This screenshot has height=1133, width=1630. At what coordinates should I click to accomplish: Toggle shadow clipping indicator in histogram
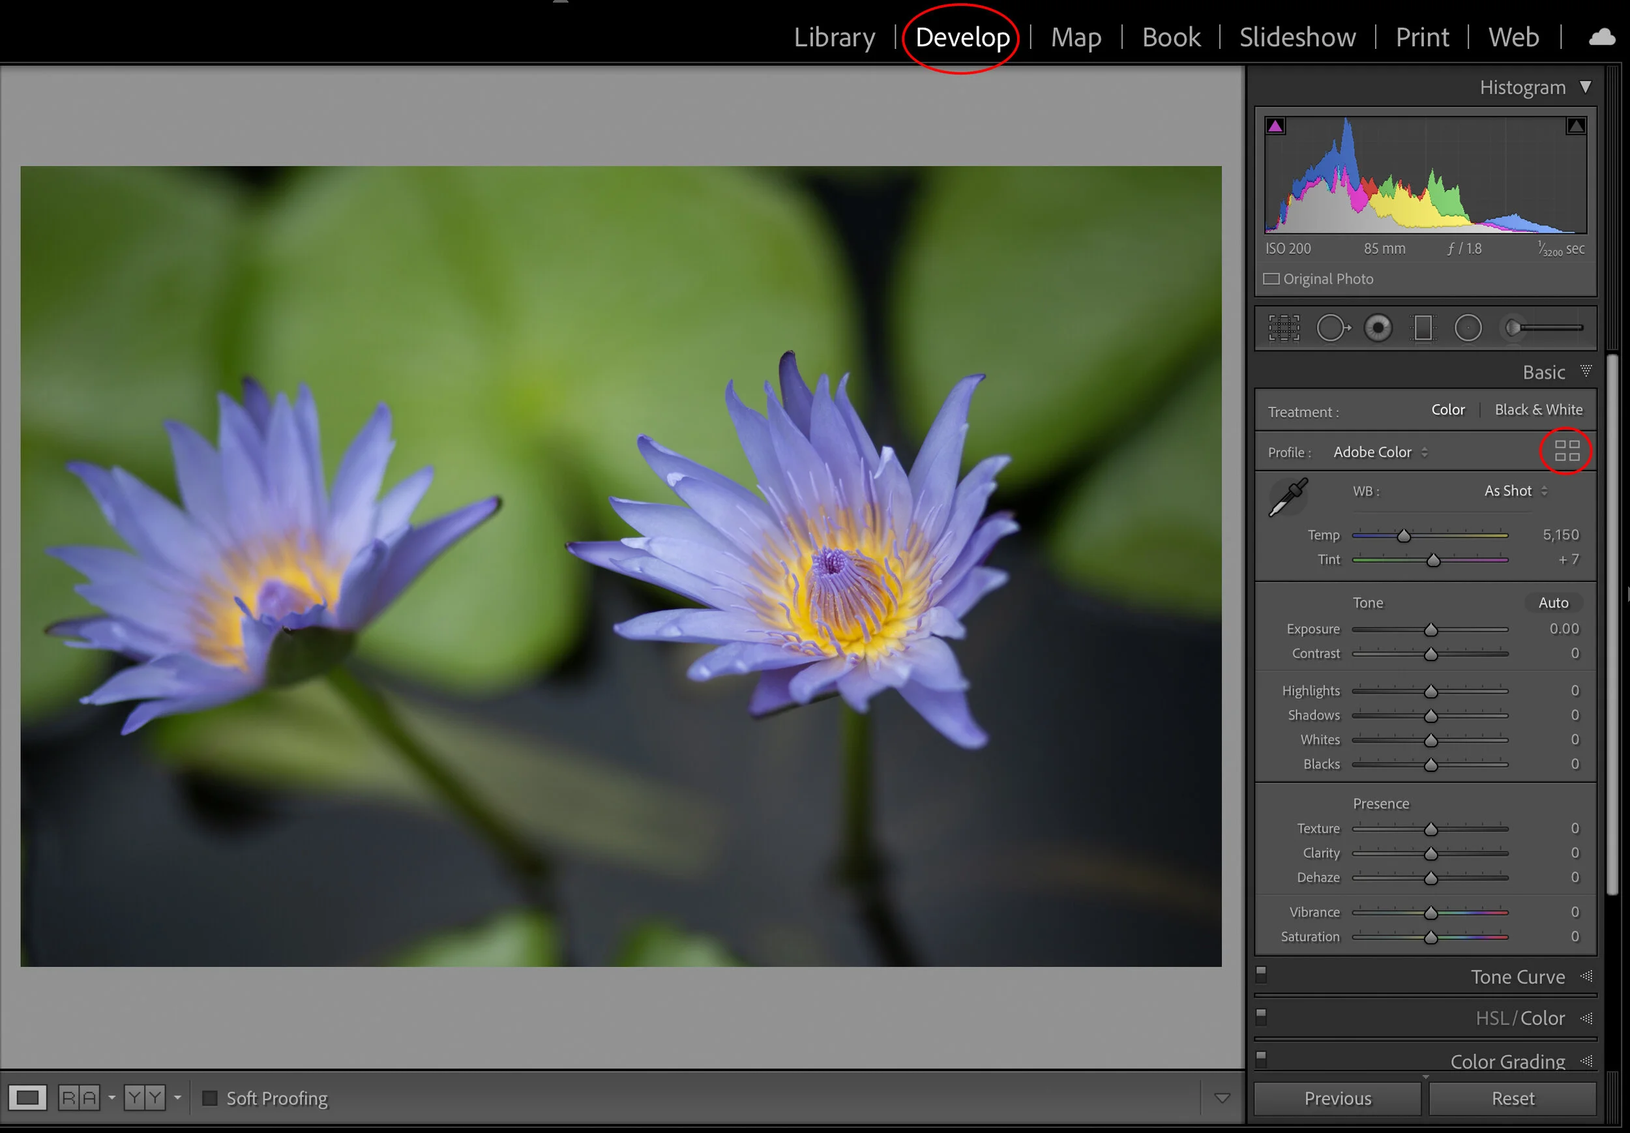(1276, 126)
